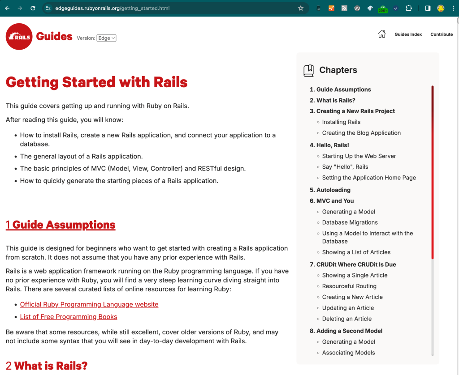Screen dimensions: 459x375
Task: Open the browser extensions puzzle piece icon
Action: tap(408, 8)
